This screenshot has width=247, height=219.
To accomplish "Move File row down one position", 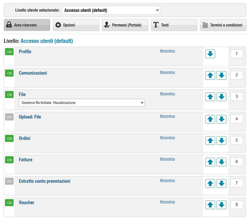I will coord(221,97).
